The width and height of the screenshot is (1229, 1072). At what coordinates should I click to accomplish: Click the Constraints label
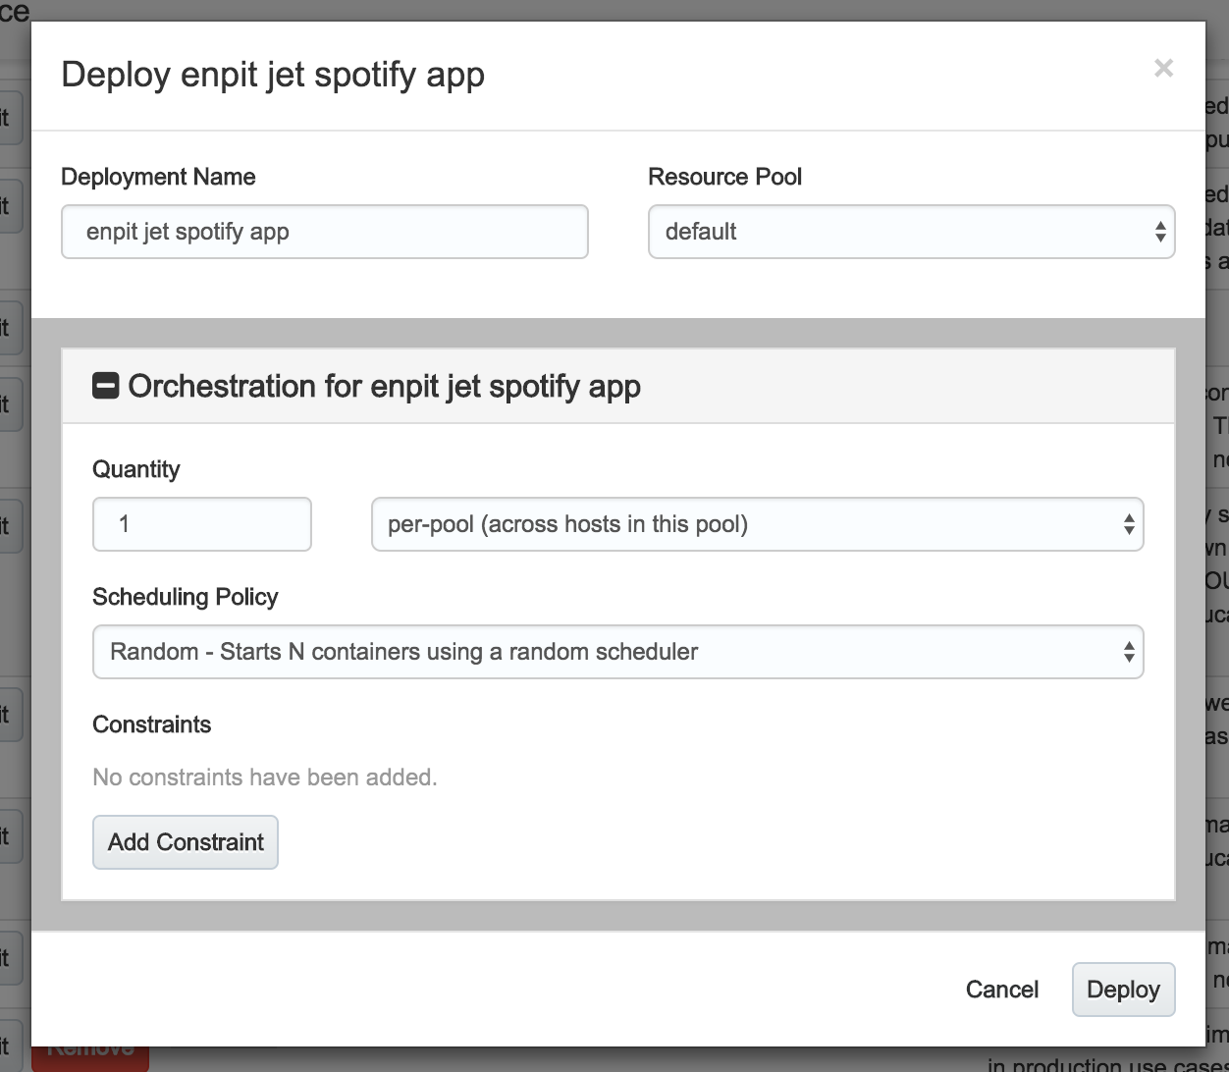click(x=152, y=724)
